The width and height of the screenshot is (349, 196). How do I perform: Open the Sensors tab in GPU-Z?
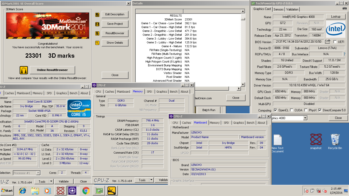point(278,9)
